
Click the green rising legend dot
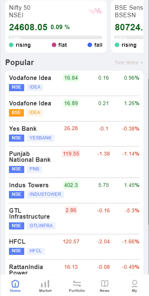(x=11, y=45)
